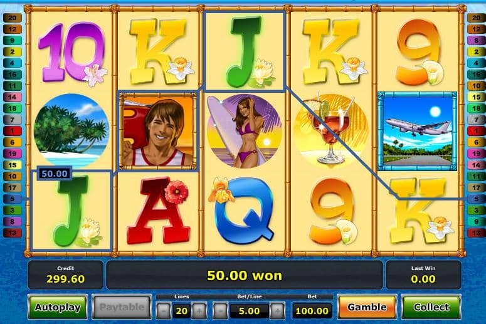
Task: Select the lifeguard man symbol
Action: [x=158, y=131]
